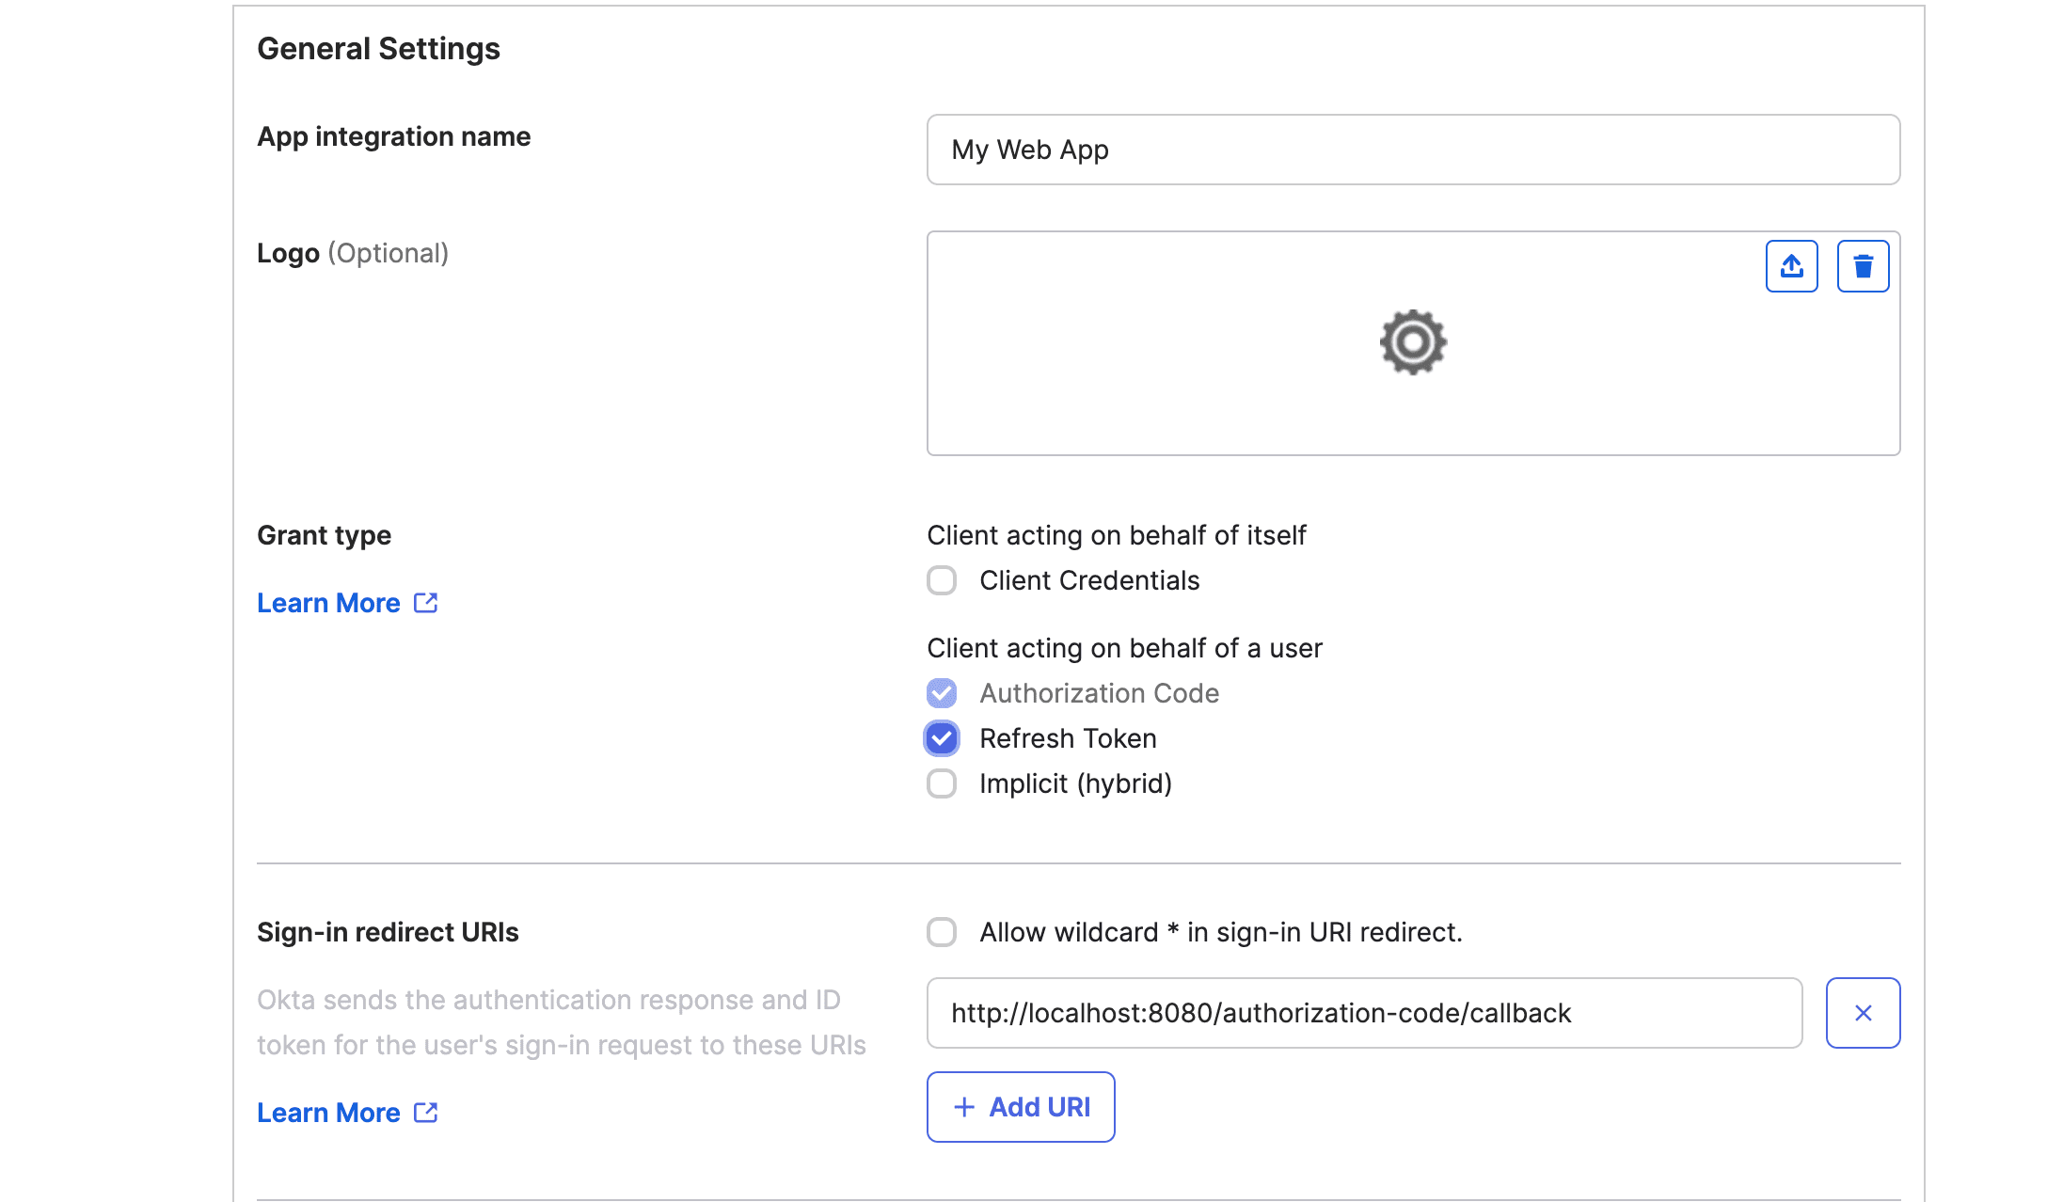Screen dimensions: 2047x1202
Task: Click the Implicit (hybrid) label text
Action: [1075, 783]
